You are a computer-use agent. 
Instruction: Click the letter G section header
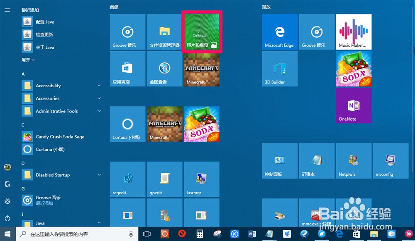23,189
